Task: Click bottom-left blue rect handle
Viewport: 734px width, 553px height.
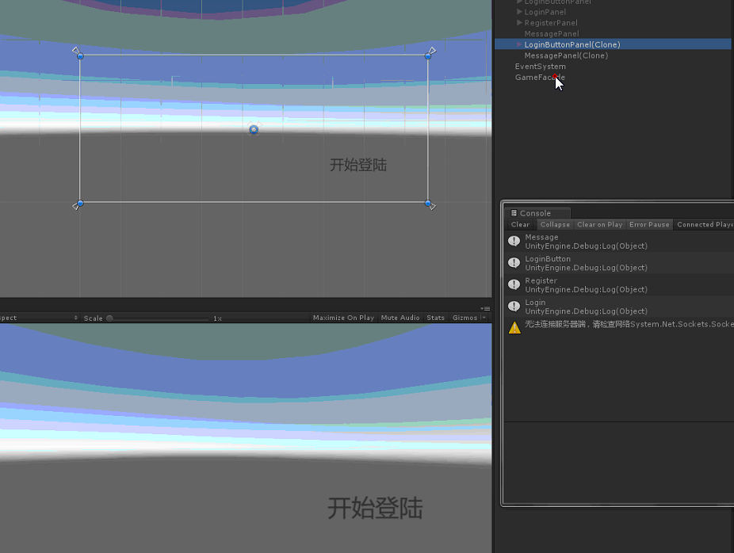Action: coord(80,203)
